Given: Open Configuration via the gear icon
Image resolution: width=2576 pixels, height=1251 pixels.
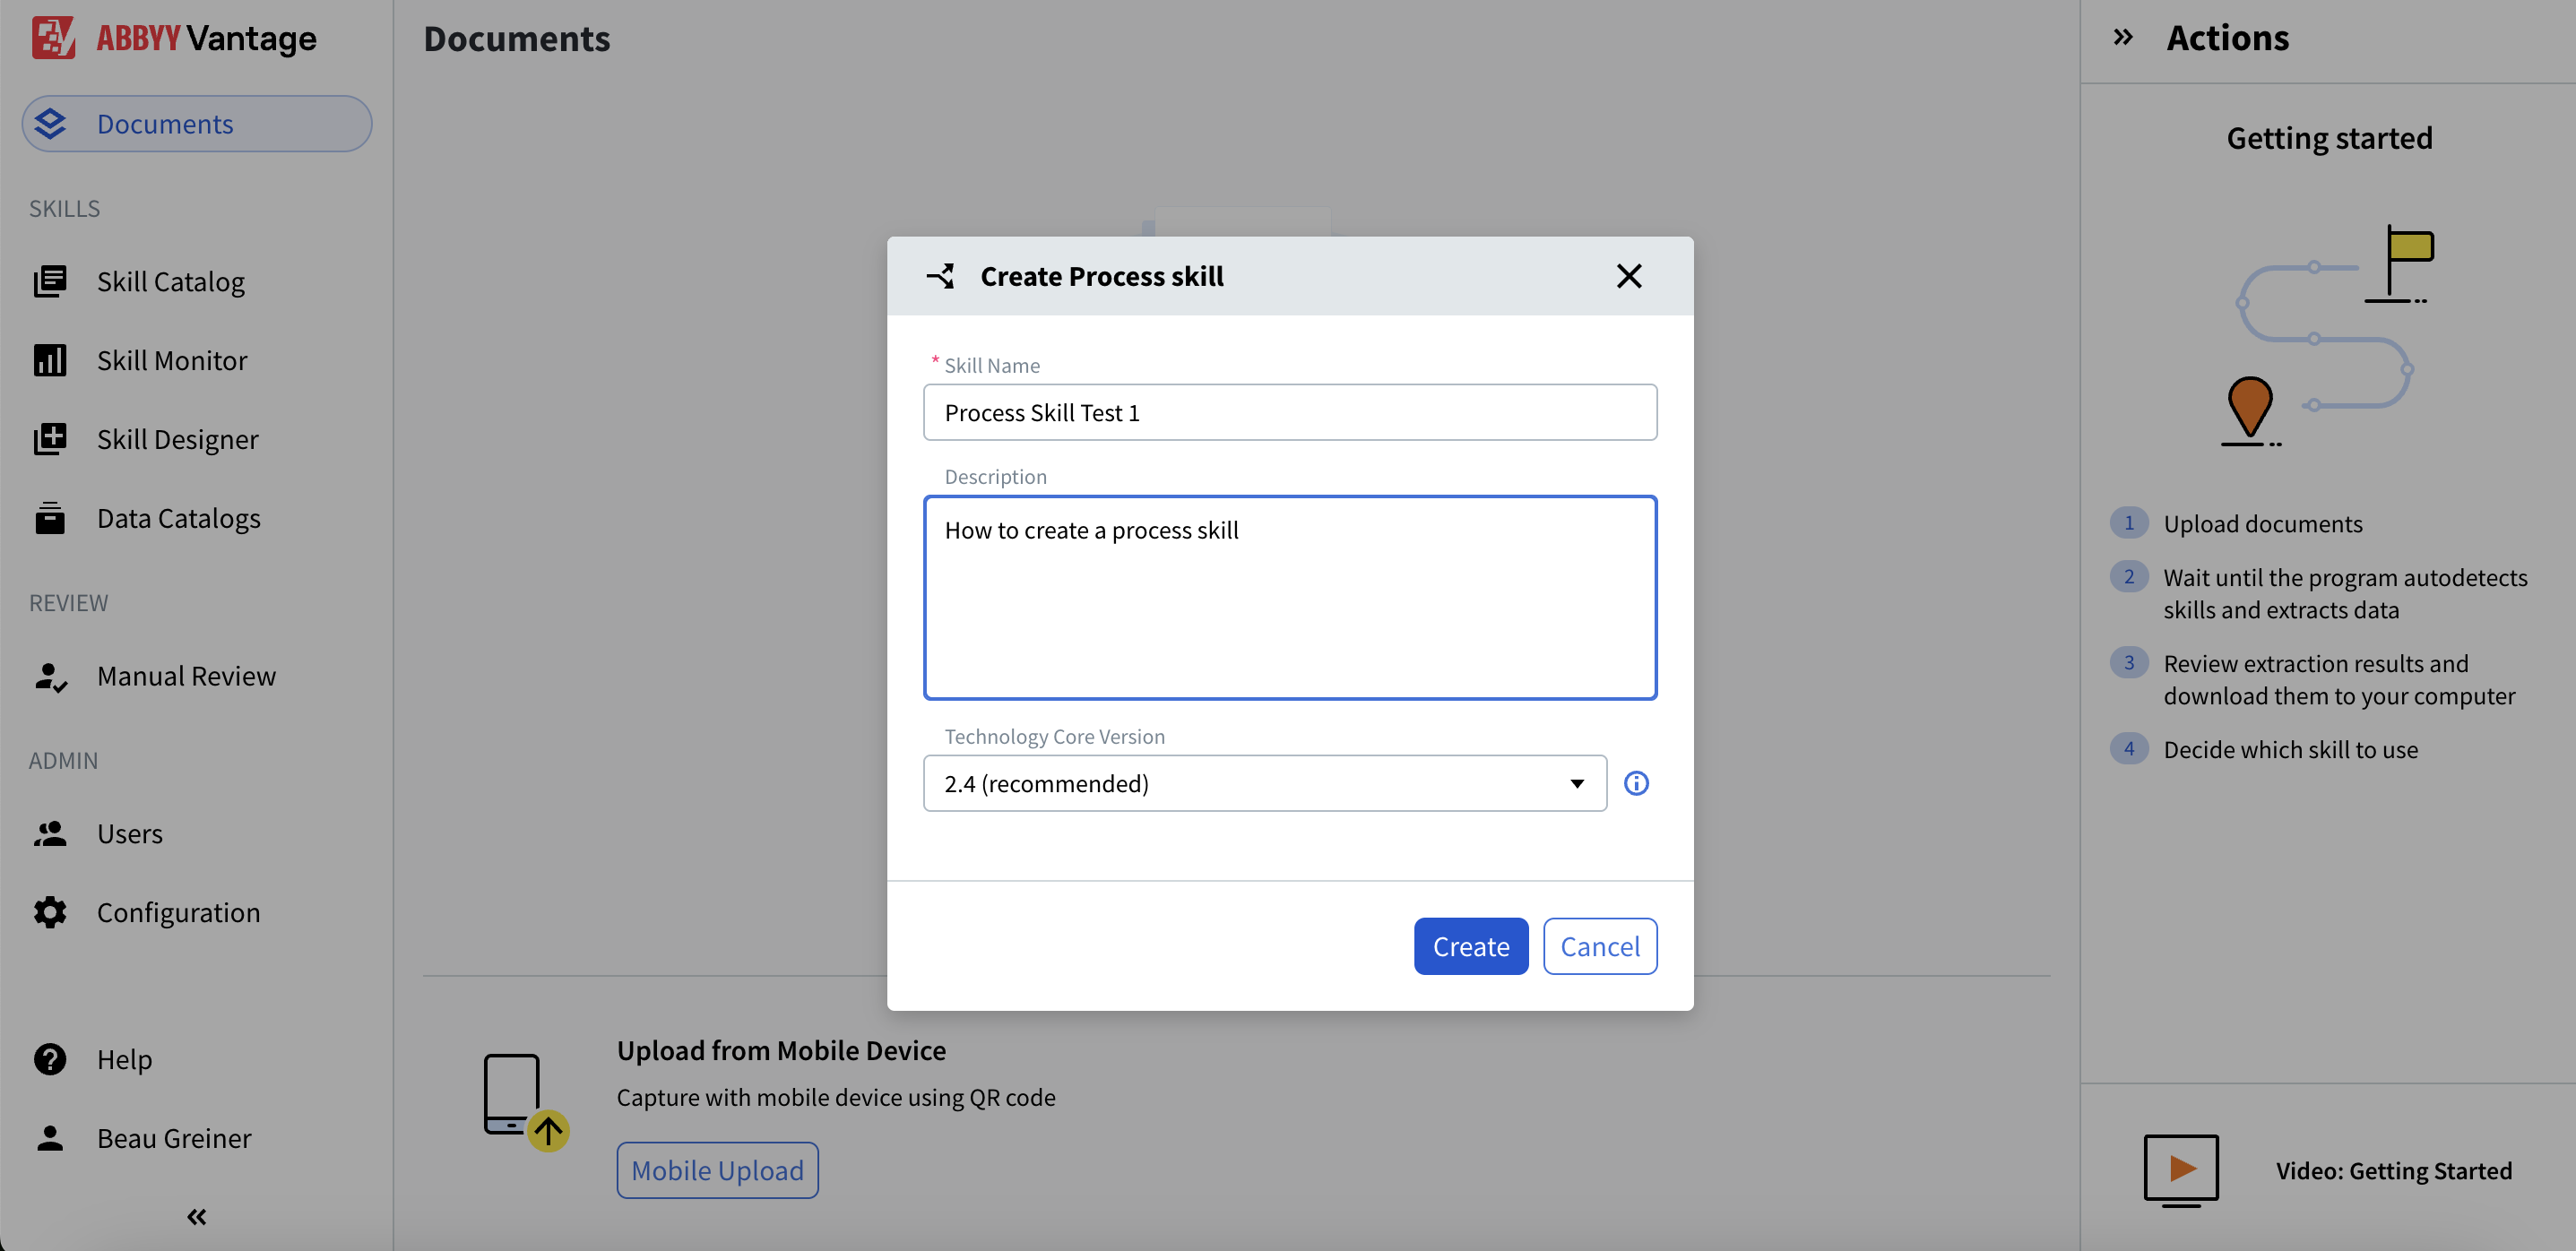Looking at the screenshot, I should coord(50,912).
